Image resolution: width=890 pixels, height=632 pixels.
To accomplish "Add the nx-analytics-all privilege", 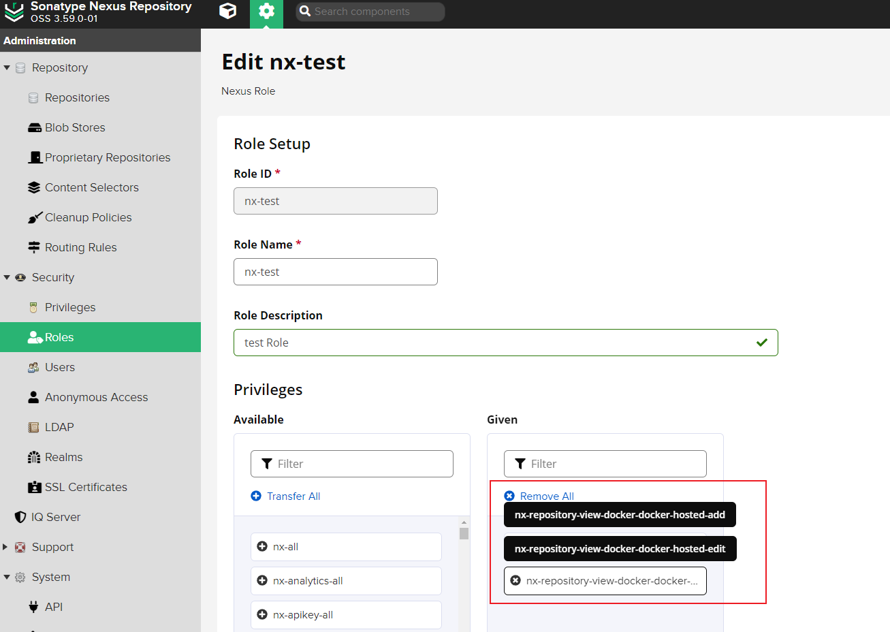I will [346, 581].
